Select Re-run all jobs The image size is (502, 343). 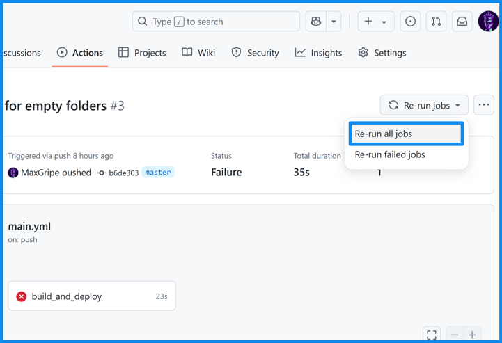click(x=406, y=134)
